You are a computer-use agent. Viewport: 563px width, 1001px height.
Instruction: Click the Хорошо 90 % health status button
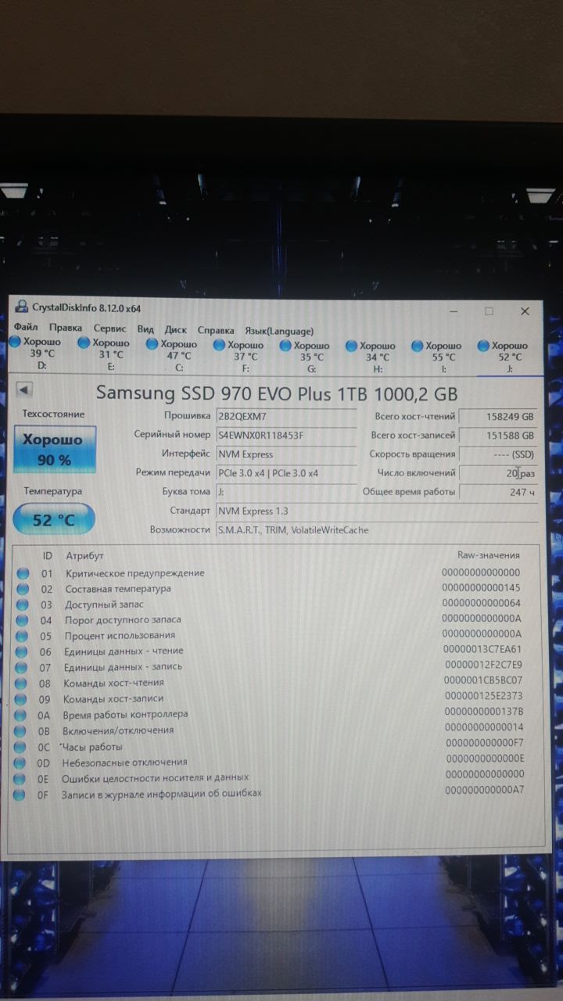pos(54,450)
